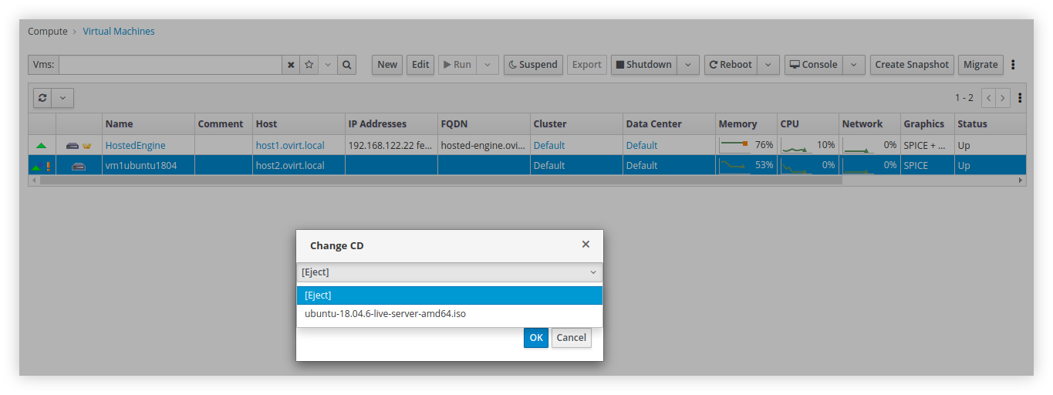
Task: Open the toolbar kebab more-actions menu
Action: click(x=1013, y=65)
